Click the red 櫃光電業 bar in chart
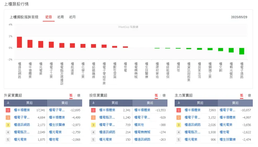The height and width of the screenshot is (147, 258). (41, 44)
